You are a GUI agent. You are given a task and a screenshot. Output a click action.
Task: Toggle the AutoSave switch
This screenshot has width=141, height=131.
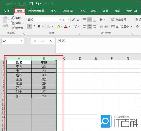(x=22, y=4)
